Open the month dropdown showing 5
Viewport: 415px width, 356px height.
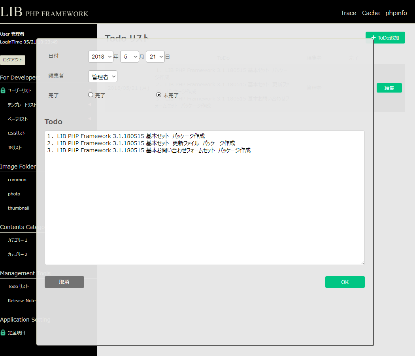(130, 57)
